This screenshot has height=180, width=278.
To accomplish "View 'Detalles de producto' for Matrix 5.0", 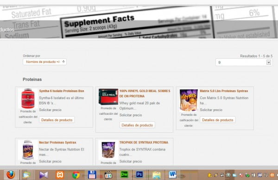I will click(x=218, y=120).
